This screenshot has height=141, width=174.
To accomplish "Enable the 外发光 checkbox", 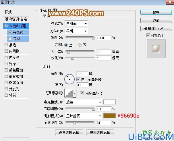I will 6,89.
